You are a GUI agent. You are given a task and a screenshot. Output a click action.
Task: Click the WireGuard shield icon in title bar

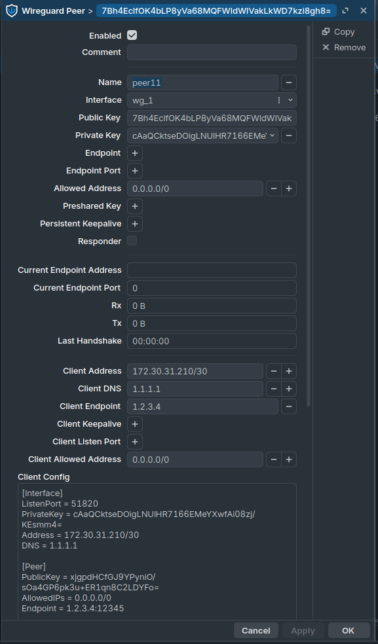12,10
